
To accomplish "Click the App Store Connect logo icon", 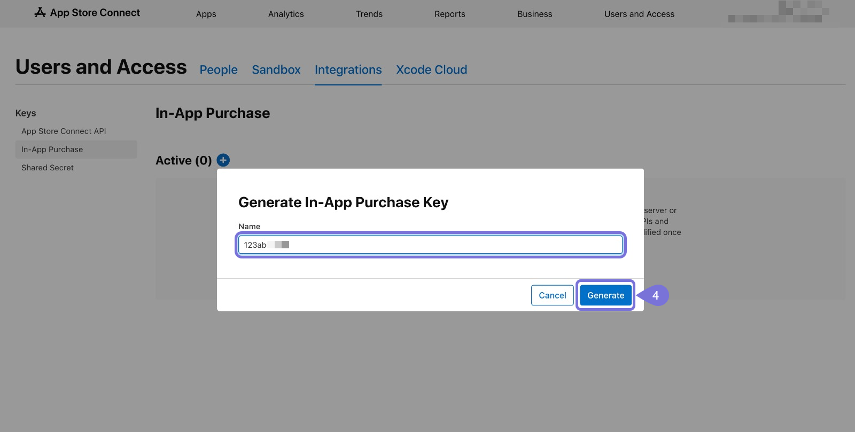I will tap(40, 12).
